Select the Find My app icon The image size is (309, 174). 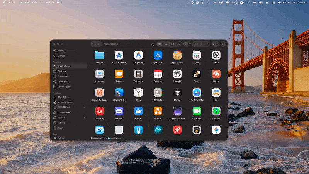(216, 111)
